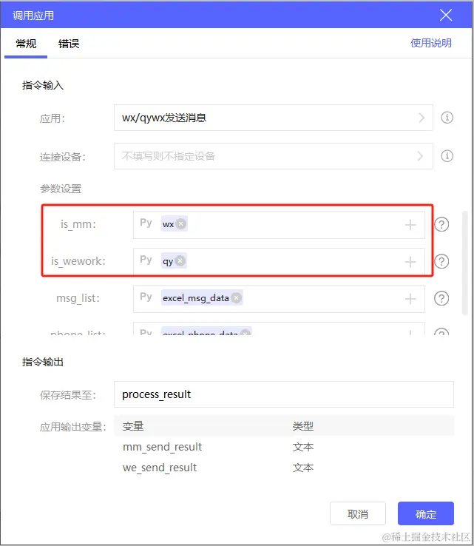
Task: Click the parameter list vertical scrollbar
Action: [x=464, y=263]
